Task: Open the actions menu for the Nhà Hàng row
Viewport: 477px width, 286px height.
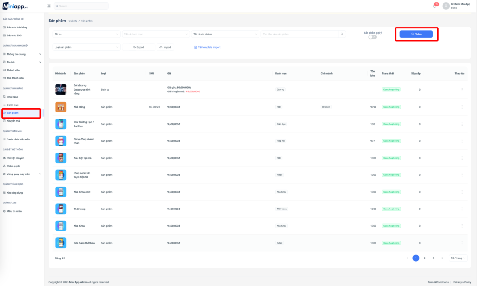Action: point(462,107)
